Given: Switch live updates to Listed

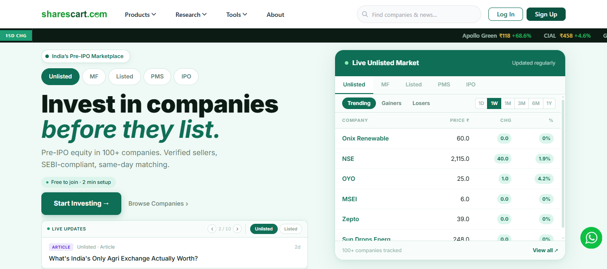Looking at the screenshot, I should [x=291, y=229].
